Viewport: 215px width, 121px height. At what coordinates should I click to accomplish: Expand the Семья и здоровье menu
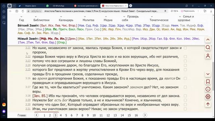pyautogui.click(x=186, y=18)
